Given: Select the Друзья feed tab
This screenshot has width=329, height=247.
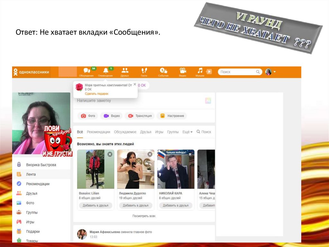Looking at the screenshot, I should [146, 132].
